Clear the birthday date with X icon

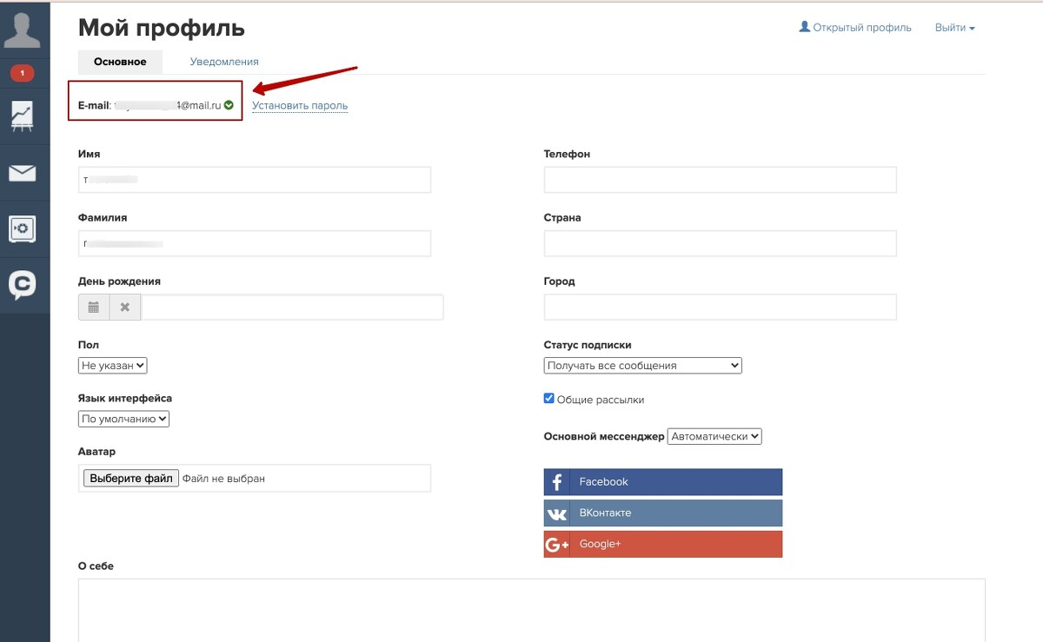click(x=125, y=308)
